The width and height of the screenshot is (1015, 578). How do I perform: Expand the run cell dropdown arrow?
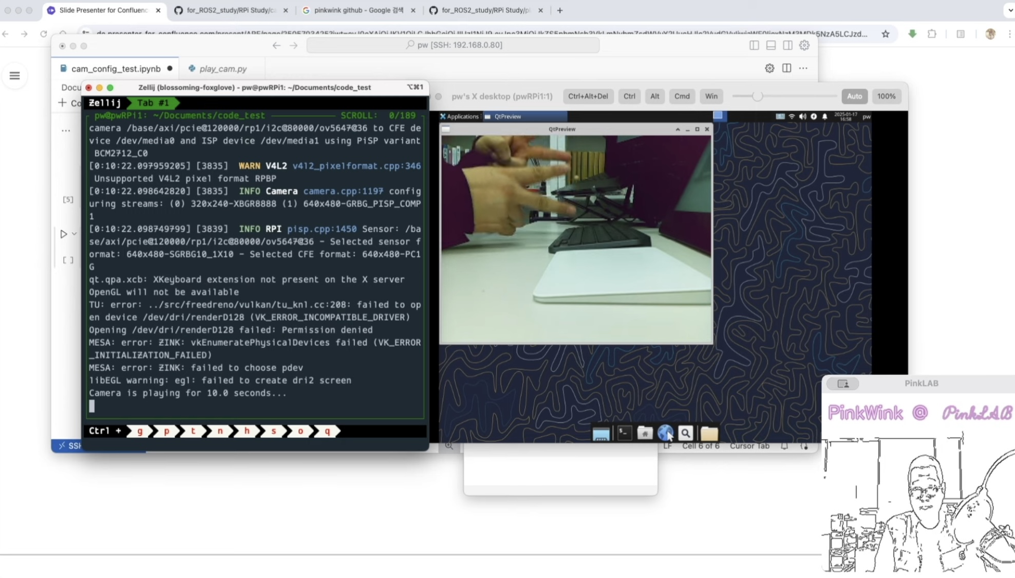(x=74, y=234)
